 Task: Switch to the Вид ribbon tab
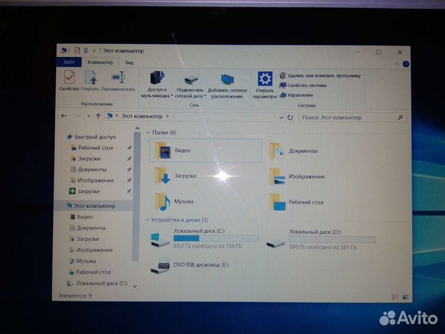tap(129, 62)
